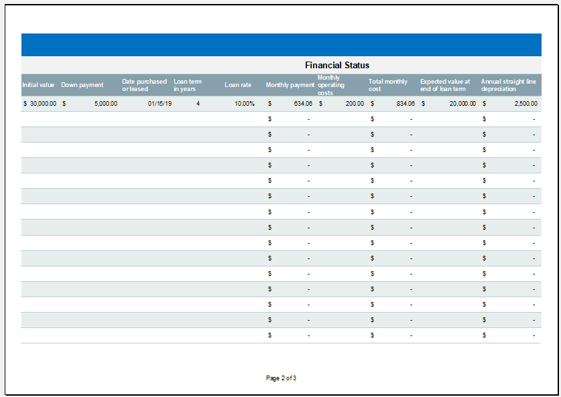561x397 pixels.
Task: Click the Initial value column header
Action: (38, 85)
